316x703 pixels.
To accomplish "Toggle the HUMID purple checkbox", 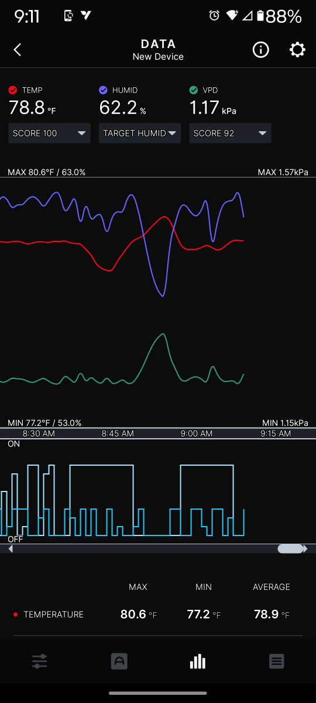I will pyautogui.click(x=103, y=90).
